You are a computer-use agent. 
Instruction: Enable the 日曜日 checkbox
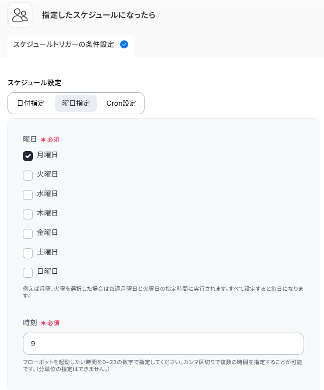[x=28, y=273]
